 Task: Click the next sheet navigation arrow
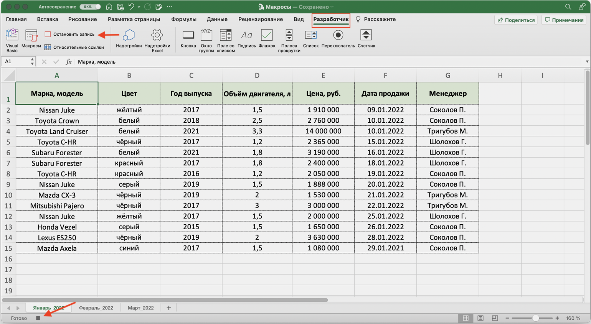[18, 308]
